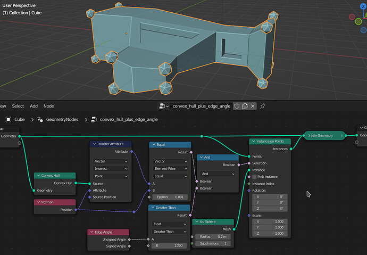The width and height of the screenshot is (367, 255).
Task: Adjust Greater Than B value 1.200
Action: [x=169, y=245]
